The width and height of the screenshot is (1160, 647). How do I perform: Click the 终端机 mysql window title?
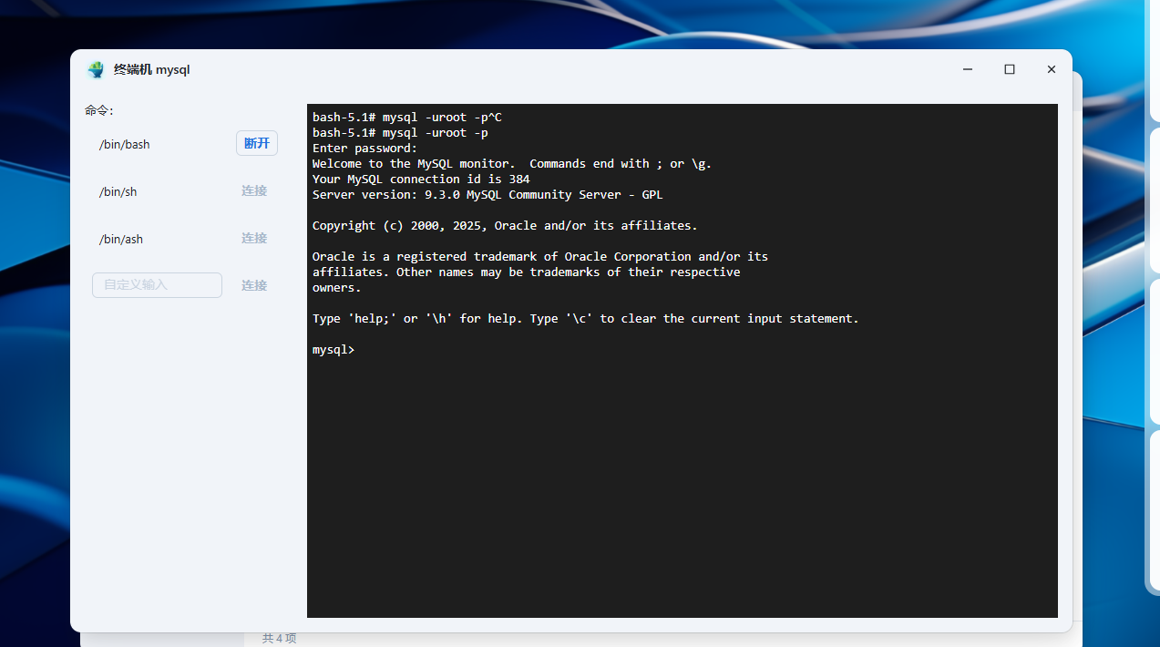[x=152, y=70]
